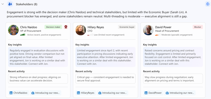Open HillaryReyes LinkedIn link

click(86, 93)
